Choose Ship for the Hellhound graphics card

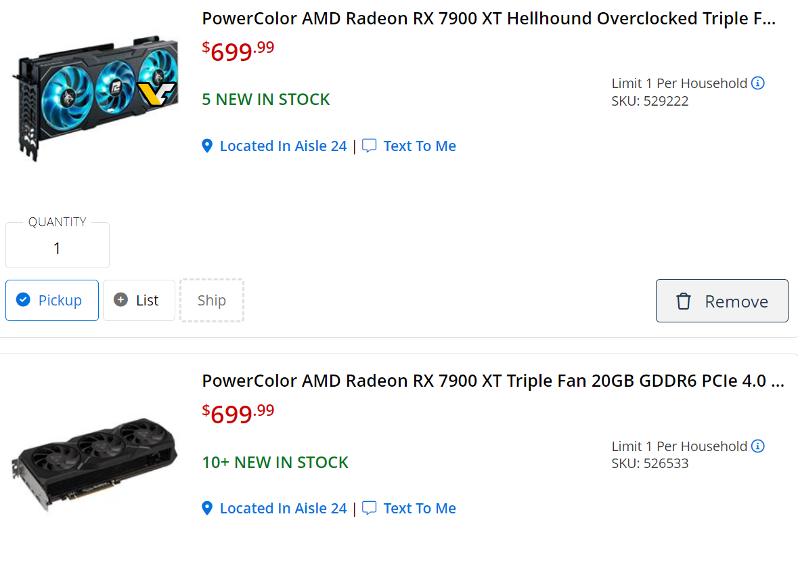coord(212,300)
